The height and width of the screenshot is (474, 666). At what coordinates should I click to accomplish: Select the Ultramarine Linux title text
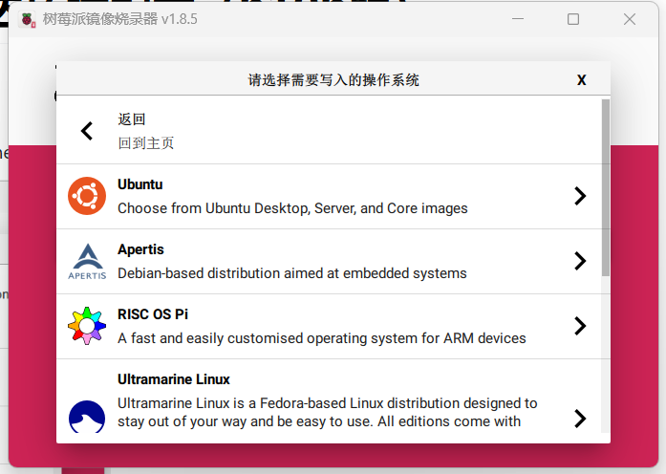click(x=174, y=379)
